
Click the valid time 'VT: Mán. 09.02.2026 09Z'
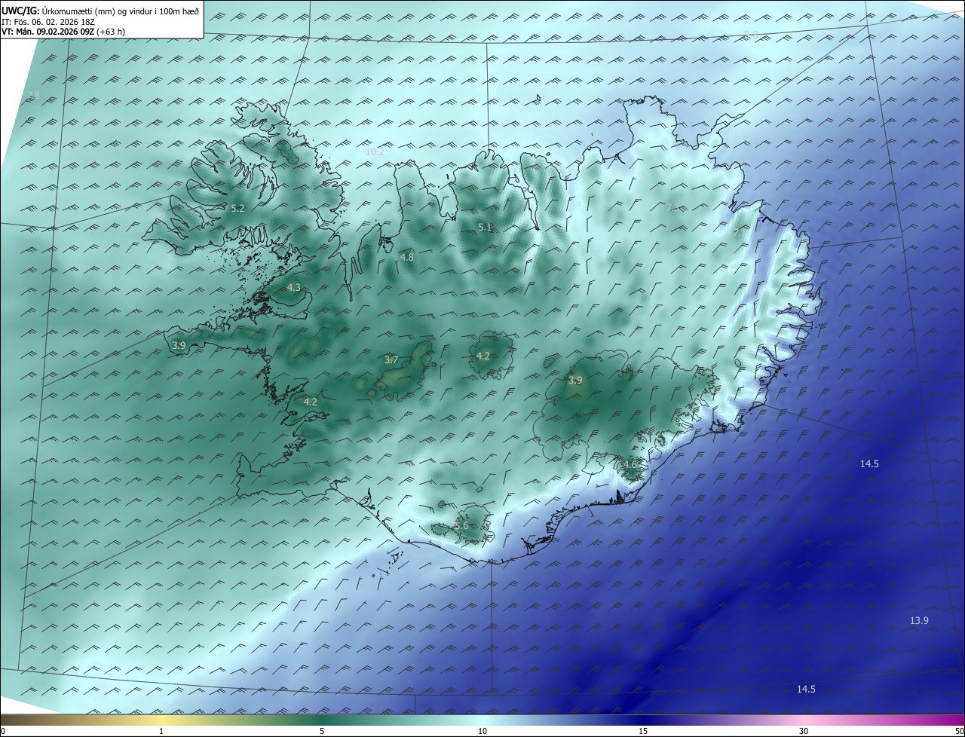point(47,32)
